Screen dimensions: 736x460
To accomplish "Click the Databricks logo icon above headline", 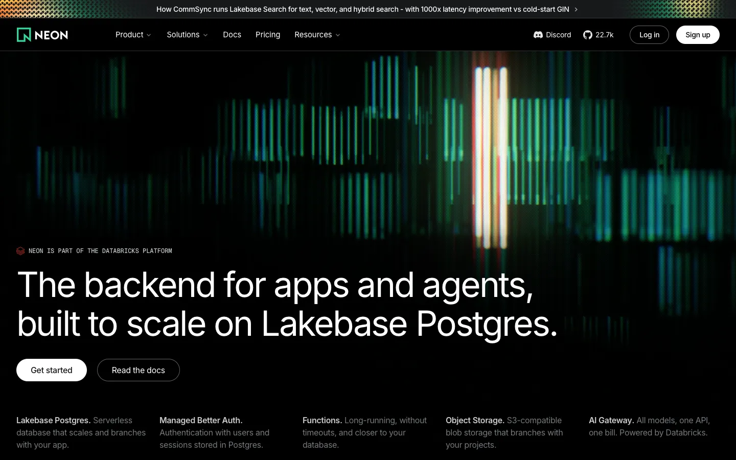I will coord(20,251).
